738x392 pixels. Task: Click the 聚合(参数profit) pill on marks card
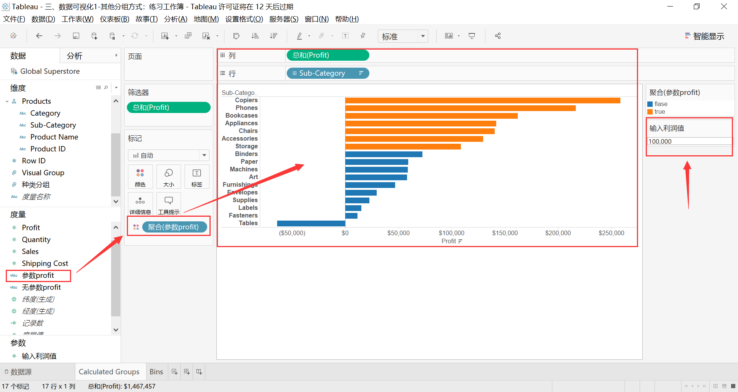coord(175,227)
